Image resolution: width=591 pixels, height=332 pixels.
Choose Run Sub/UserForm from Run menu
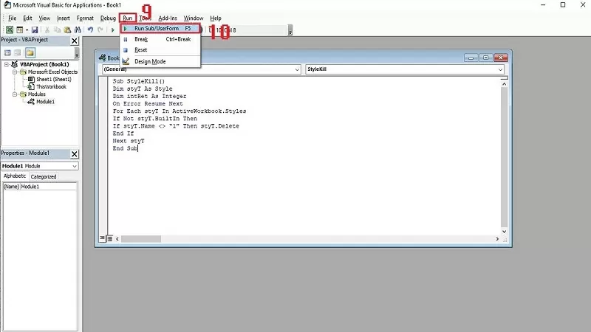coord(160,28)
